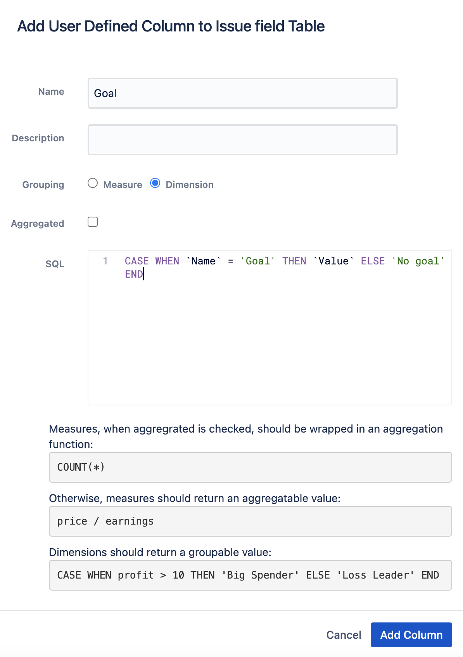The image size is (463, 657).
Task: Click the price / earnings example box
Action: [x=250, y=521]
